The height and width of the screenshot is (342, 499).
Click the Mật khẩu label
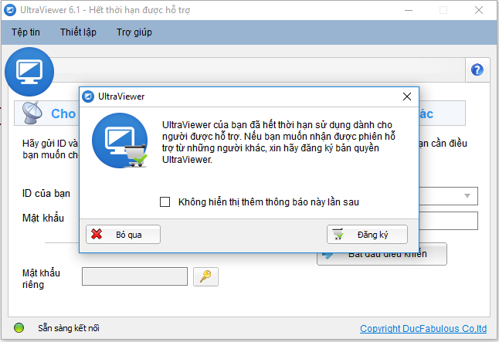[x=43, y=218]
